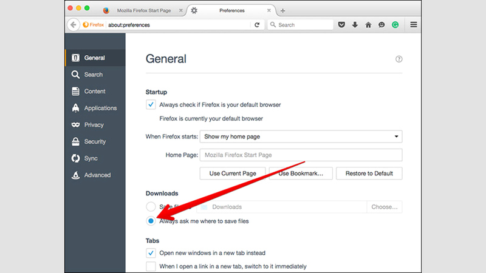The height and width of the screenshot is (273, 486).
Task: Click the Home toolbar icon
Action: (368, 25)
